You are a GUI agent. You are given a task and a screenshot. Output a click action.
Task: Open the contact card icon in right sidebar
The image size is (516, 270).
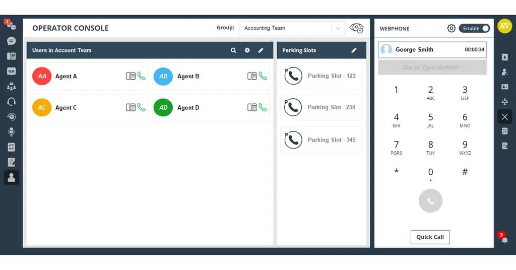(504, 57)
